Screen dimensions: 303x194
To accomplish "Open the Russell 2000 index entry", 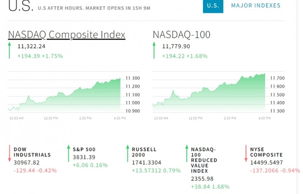I will (144, 152).
